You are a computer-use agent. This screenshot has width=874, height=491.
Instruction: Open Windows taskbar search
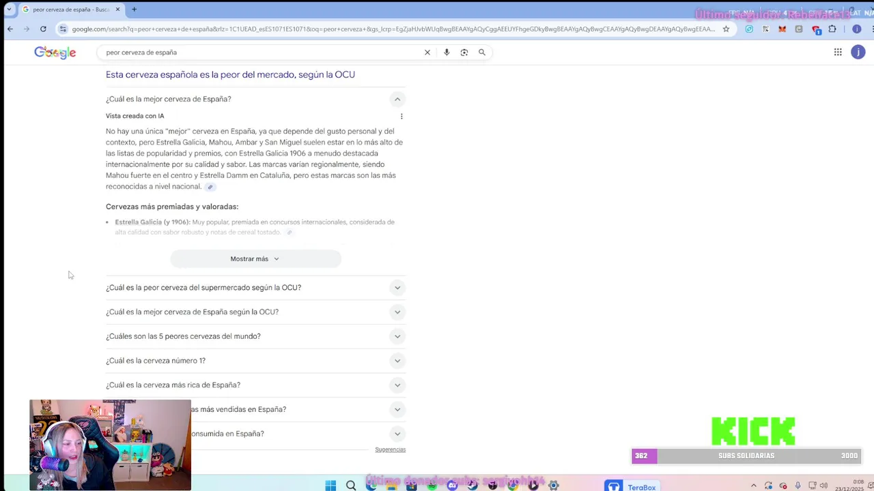tap(351, 486)
